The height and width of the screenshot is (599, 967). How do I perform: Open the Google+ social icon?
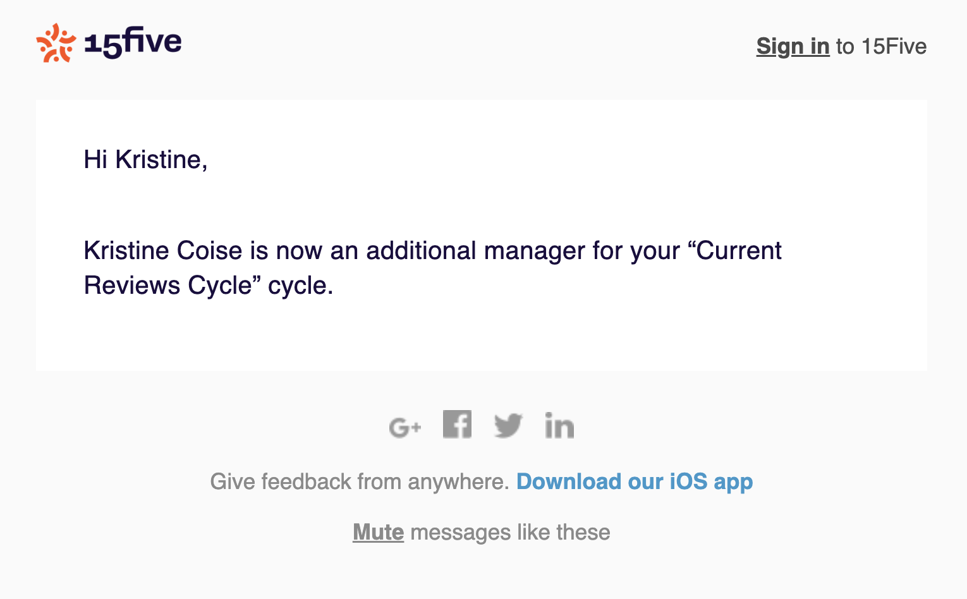pos(404,428)
